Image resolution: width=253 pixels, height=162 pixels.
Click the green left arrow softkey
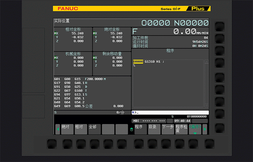pos(58,129)
